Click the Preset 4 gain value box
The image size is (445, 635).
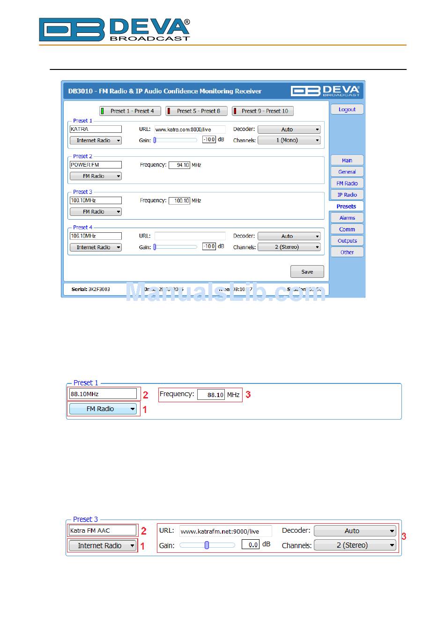[209, 246]
